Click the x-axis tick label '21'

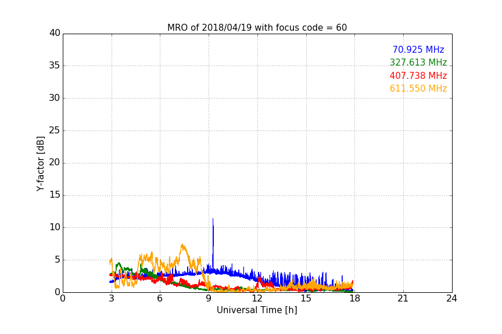click(x=403, y=299)
